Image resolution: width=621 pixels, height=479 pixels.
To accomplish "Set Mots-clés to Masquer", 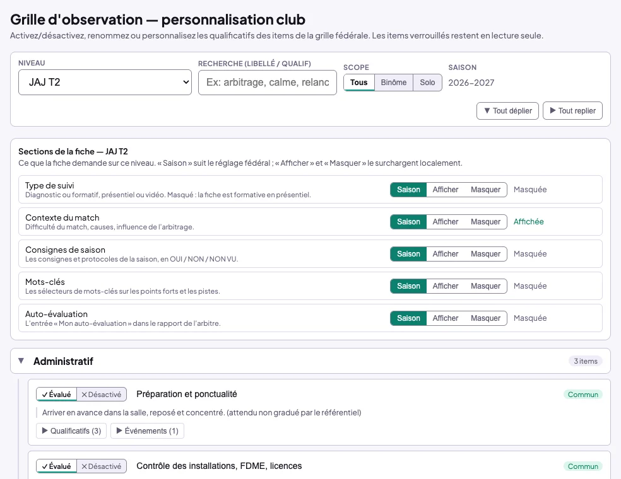I will click(x=485, y=286).
